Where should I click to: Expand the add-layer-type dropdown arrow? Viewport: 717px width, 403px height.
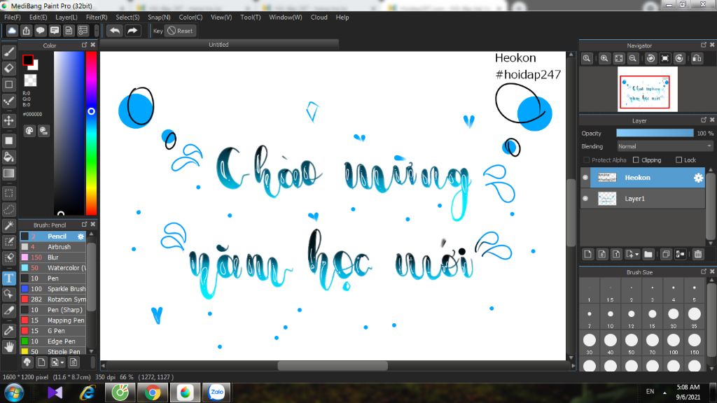(x=637, y=255)
